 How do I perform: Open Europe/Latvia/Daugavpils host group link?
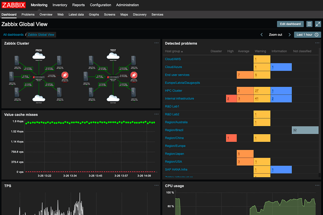click(182, 83)
